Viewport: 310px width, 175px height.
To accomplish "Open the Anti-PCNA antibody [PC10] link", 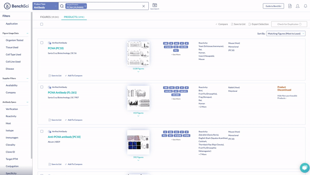I will (64, 137).
